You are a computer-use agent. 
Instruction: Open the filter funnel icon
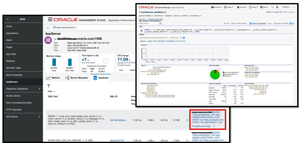49,86
